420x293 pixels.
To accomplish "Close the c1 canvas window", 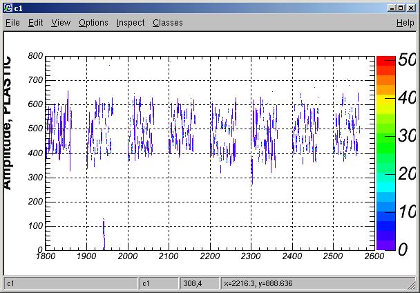I will click(411, 8).
